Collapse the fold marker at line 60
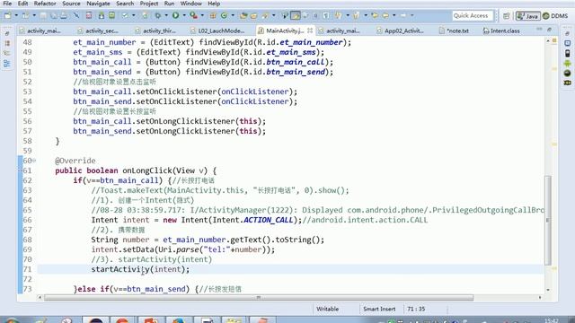This screenshot has height=323, width=575. [x=34, y=161]
